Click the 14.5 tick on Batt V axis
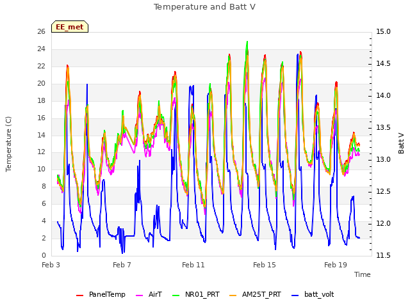The image size is (410, 307). (x=383, y=64)
